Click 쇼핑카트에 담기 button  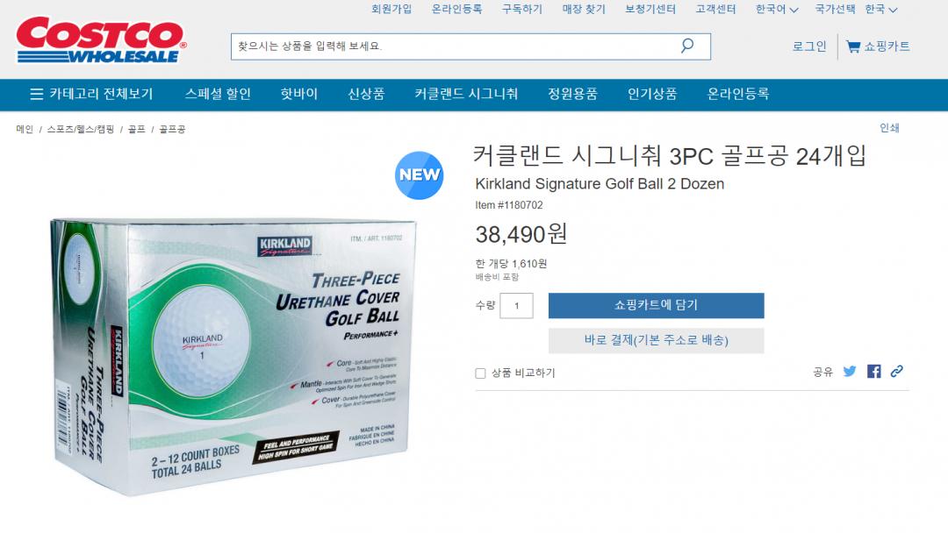click(656, 305)
